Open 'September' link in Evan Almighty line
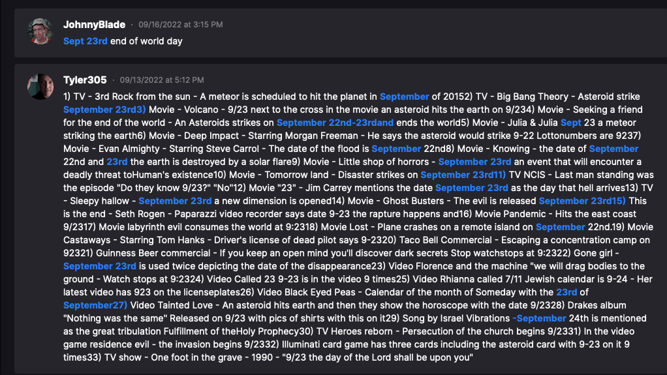 coord(396,149)
